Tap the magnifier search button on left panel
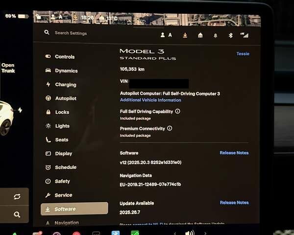 17,214
